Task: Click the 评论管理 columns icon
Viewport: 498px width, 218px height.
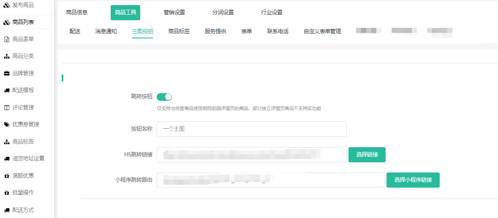Action: [x=6, y=108]
